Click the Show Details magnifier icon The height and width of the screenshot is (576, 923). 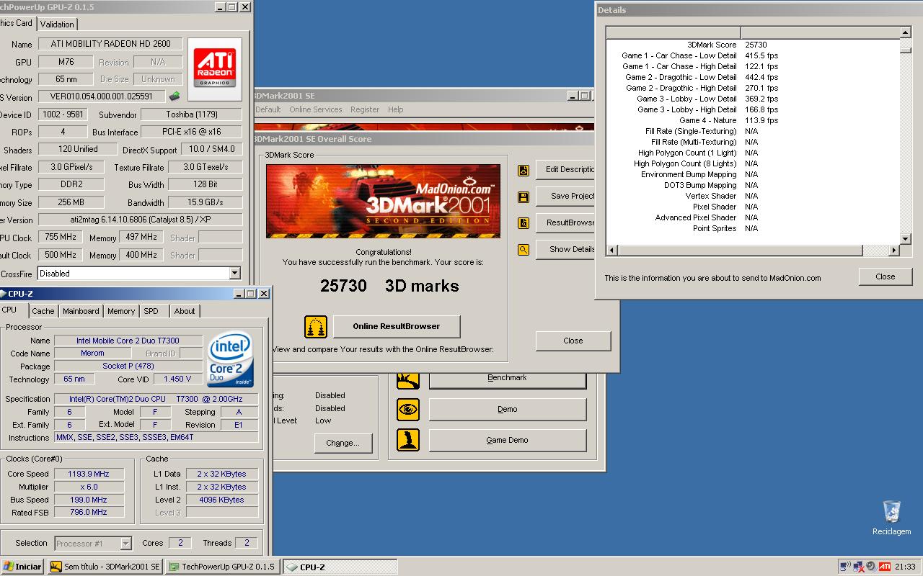point(524,250)
